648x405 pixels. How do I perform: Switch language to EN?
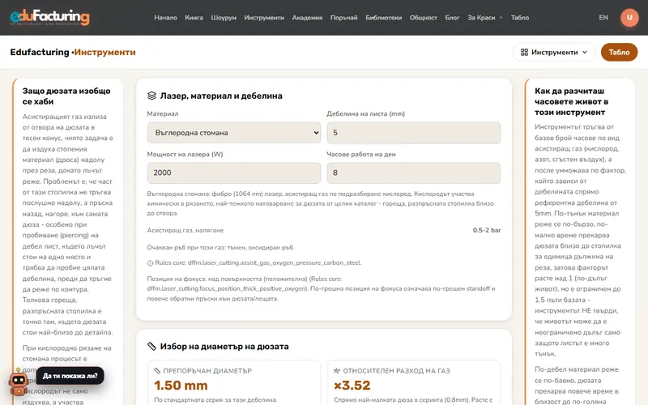(x=603, y=17)
